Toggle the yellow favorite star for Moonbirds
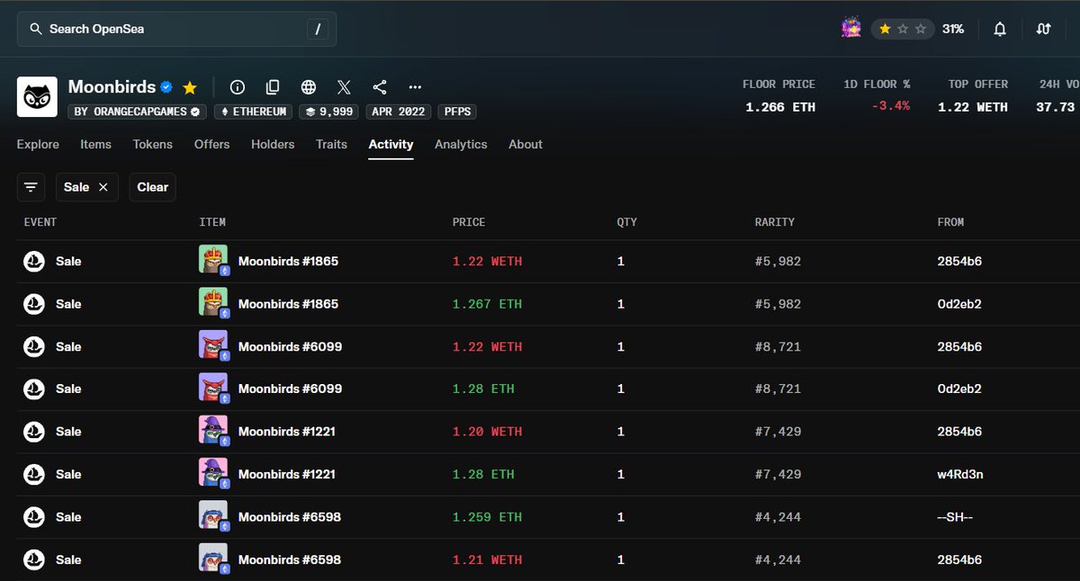Screen dimensions: 1080x581 click(x=190, y=87)
